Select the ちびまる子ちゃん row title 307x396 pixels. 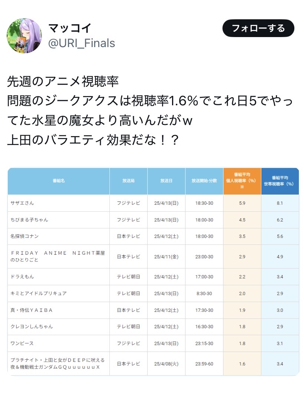point(30,220)
